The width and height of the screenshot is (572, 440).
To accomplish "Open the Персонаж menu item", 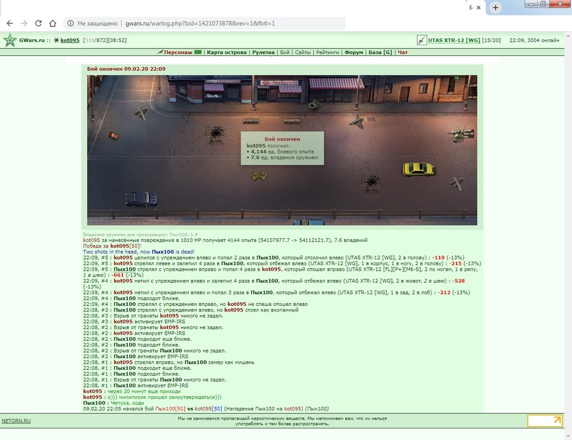I will click(178, 52).
